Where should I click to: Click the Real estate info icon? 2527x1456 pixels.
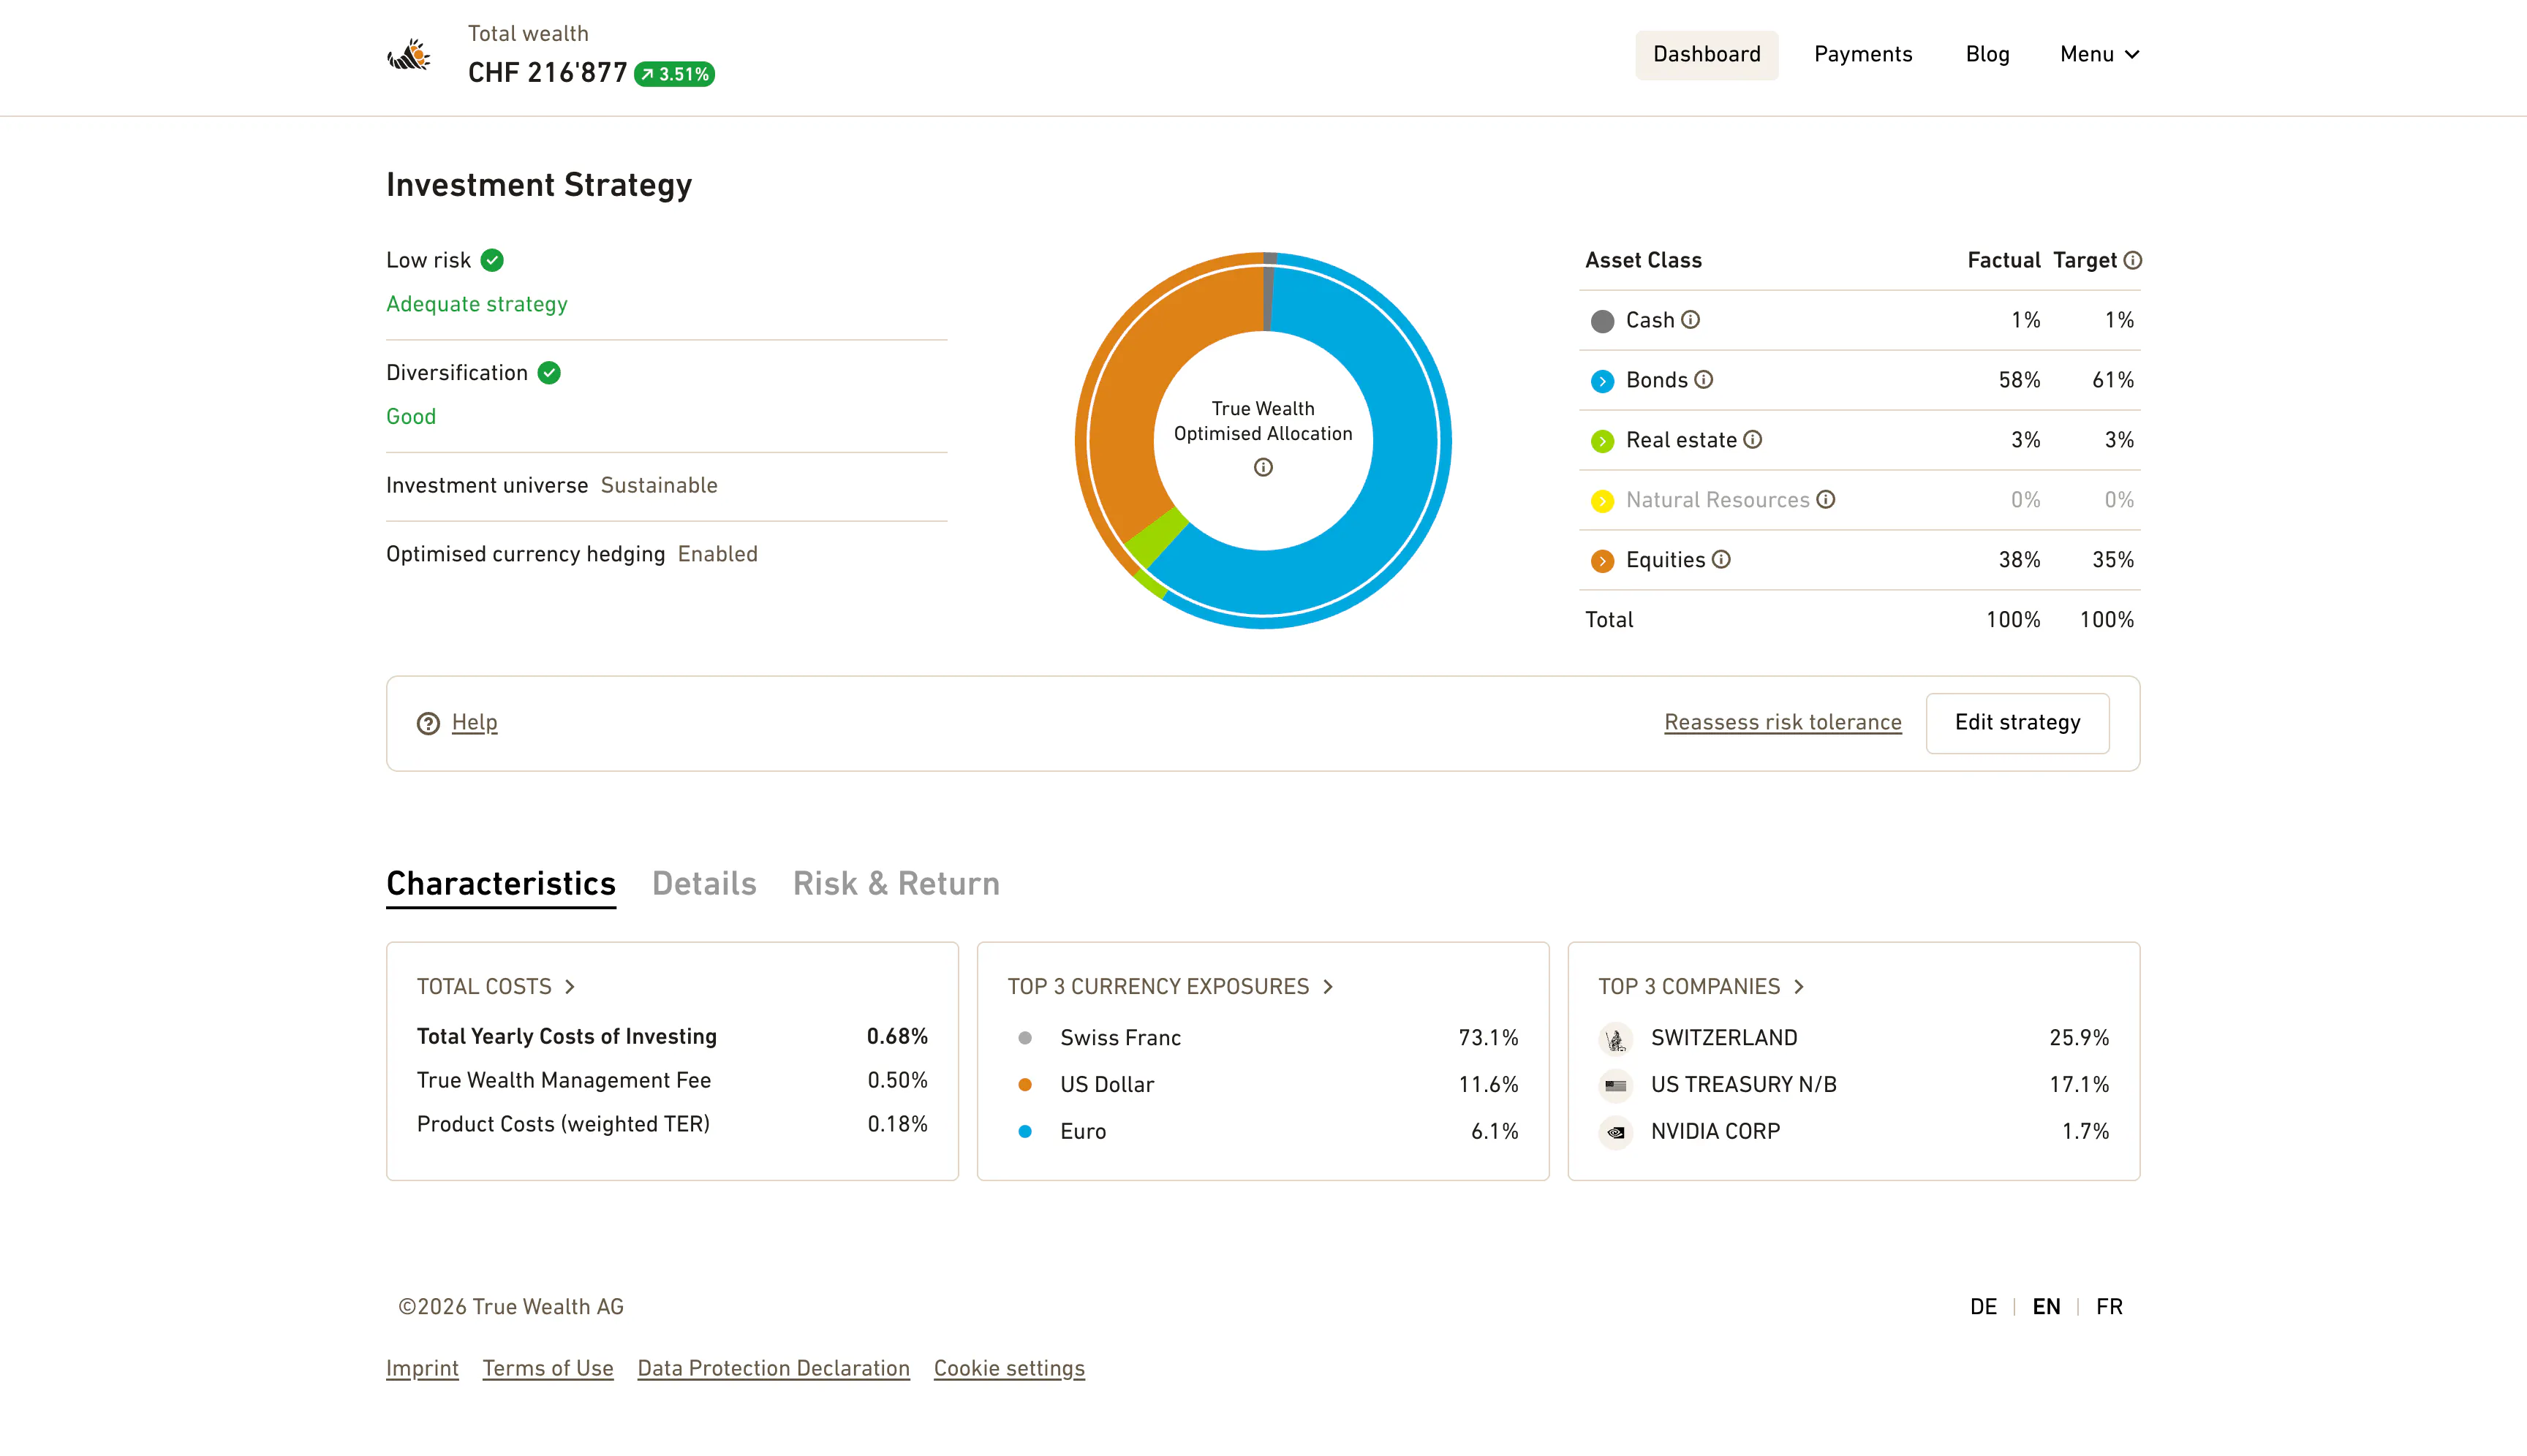(1753, 440)
